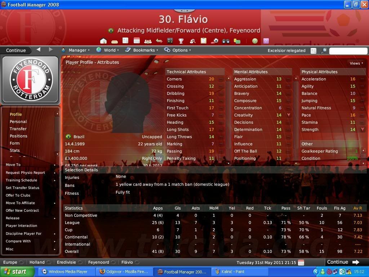Select the Positions section

point(18,136)
